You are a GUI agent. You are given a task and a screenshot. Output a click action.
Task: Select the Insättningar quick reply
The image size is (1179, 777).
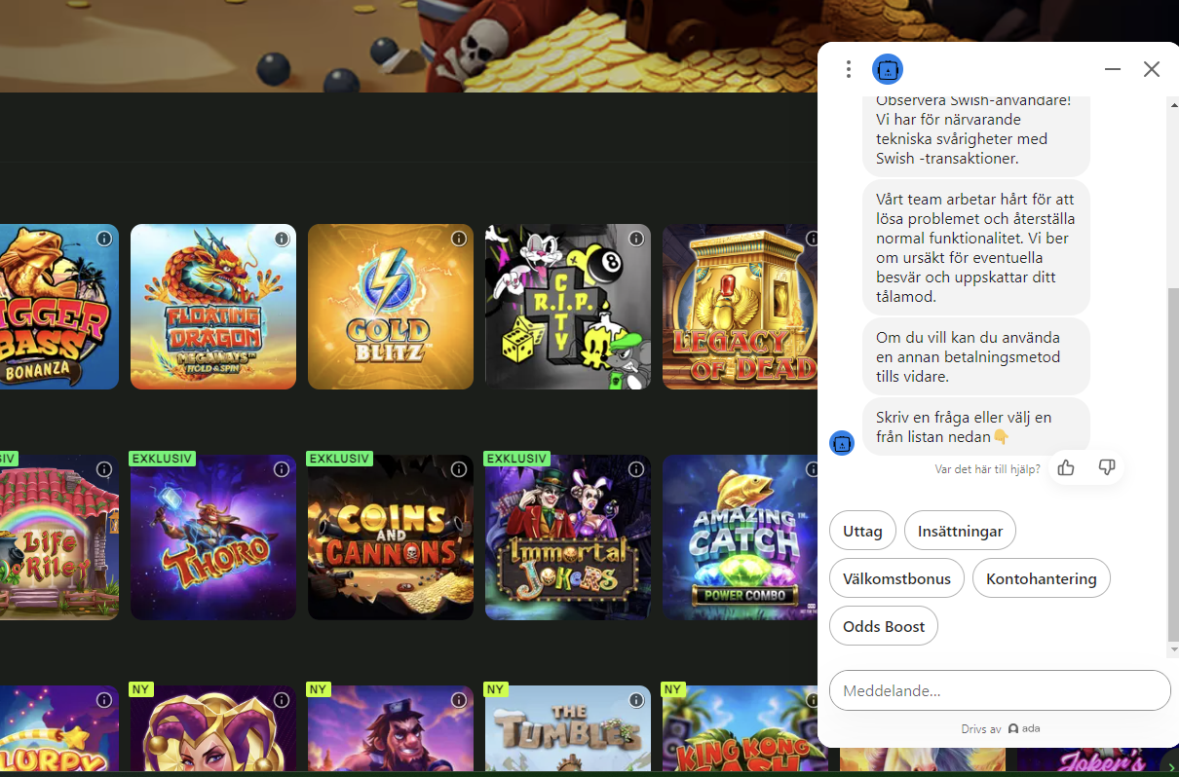point(960,531)
